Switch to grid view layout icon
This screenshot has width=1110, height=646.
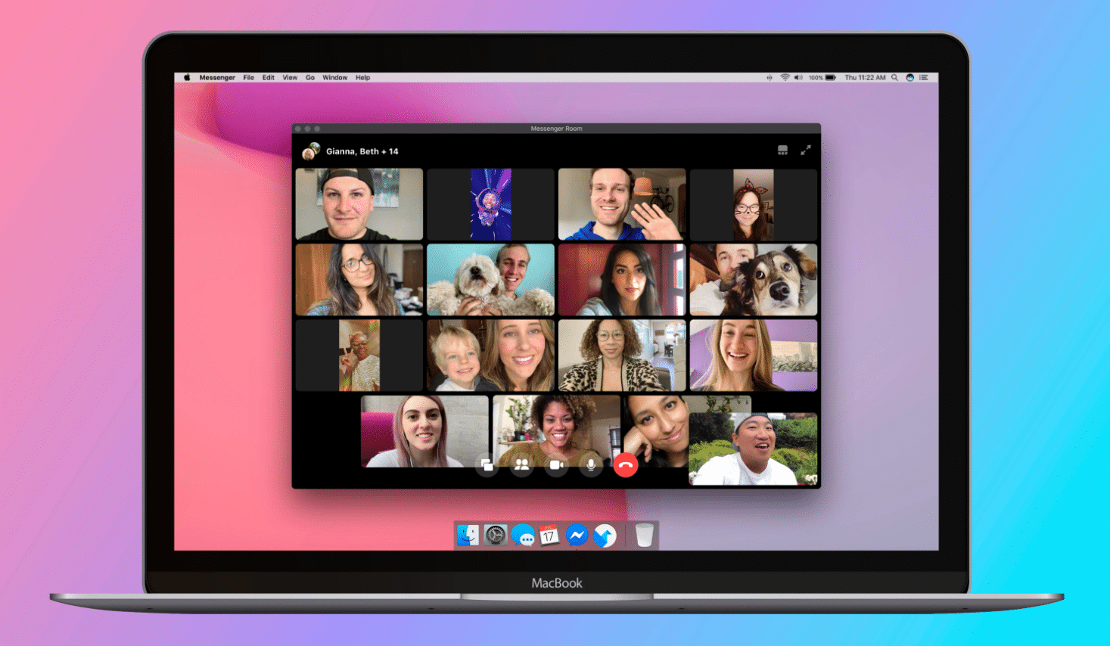point(783,151)
